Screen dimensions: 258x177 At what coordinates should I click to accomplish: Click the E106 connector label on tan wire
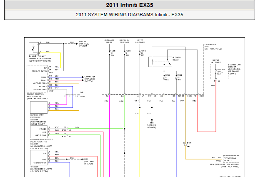click(189, 143)
